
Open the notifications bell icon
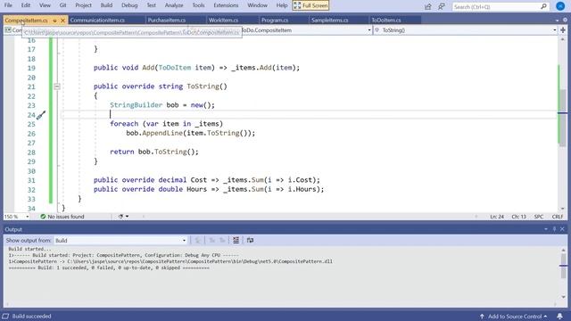tap(559, 317)
